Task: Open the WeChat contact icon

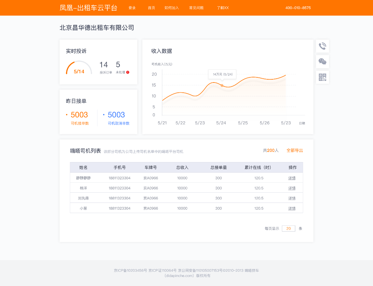Action: tap(322, 61)
